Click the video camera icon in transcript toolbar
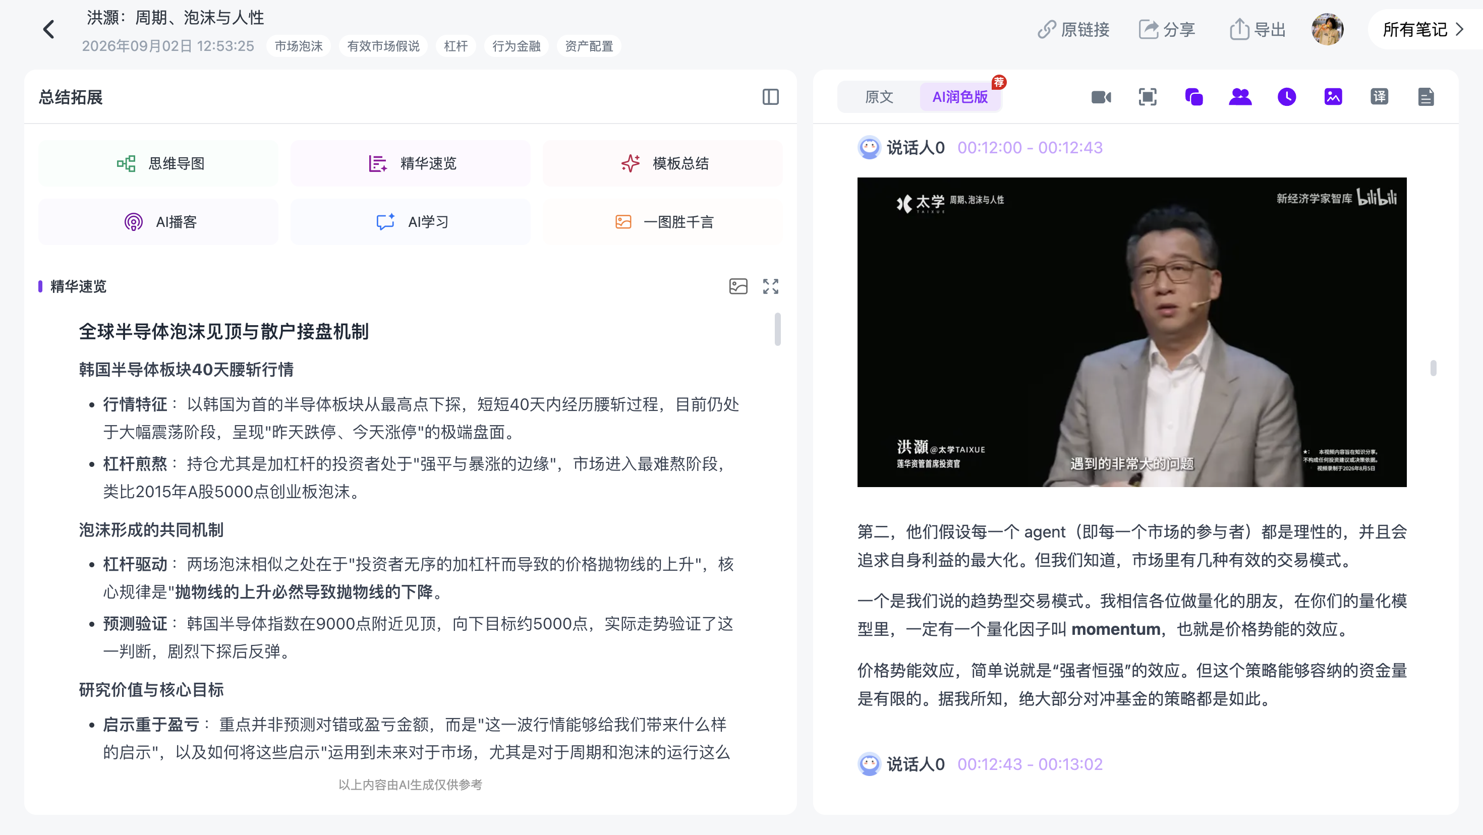This screenshot has height=835, width=1483. coord(1101,97)
